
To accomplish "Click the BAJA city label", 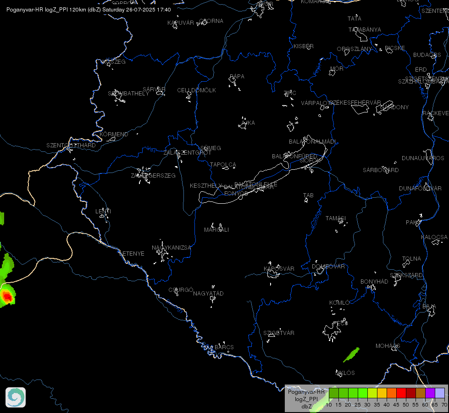I will coord(429,307).
